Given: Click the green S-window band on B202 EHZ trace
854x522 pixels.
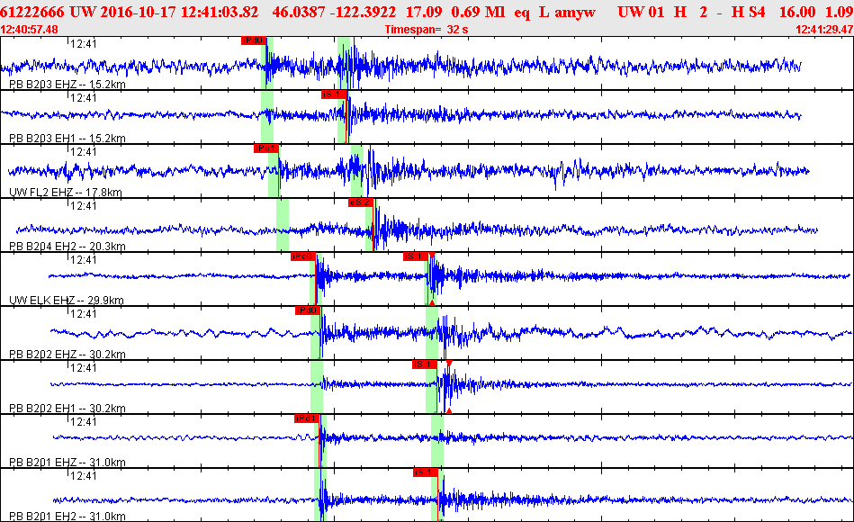Looking at the screenshot, I should 432,332.
